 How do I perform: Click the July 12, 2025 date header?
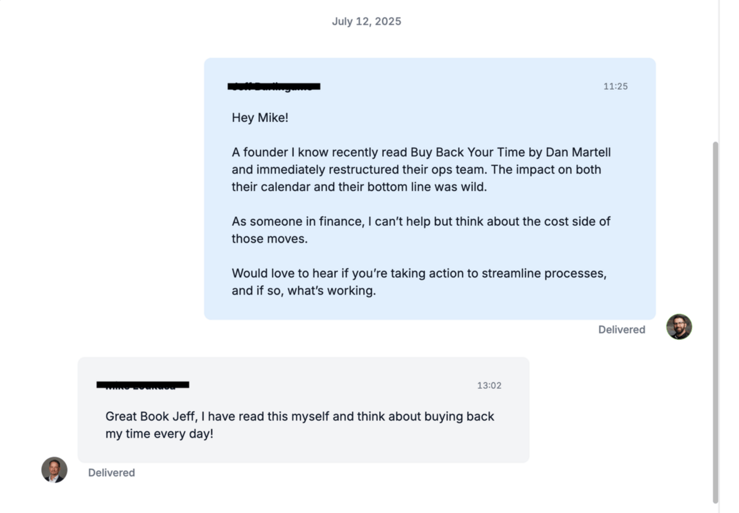pyautogui.click(x=367, y=21)
